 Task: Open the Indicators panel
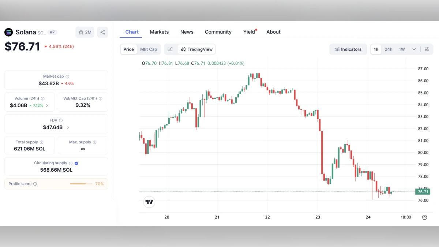pyautogui.click(x=348, y=49)
